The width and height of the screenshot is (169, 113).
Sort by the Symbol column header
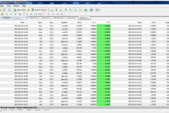[64, 23]
